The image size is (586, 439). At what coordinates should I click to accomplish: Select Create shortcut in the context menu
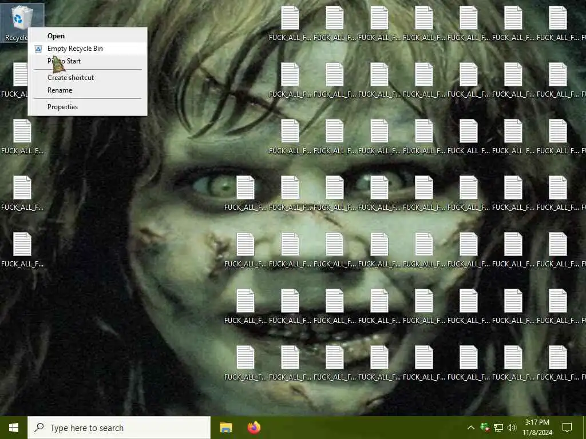[88, 78]
